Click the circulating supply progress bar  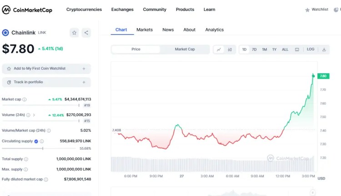tap(39, 148)
